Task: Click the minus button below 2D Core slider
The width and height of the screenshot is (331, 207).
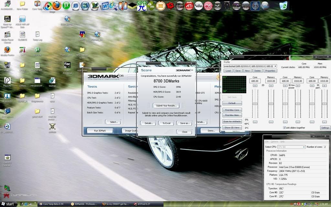Action: coord(255,122)
